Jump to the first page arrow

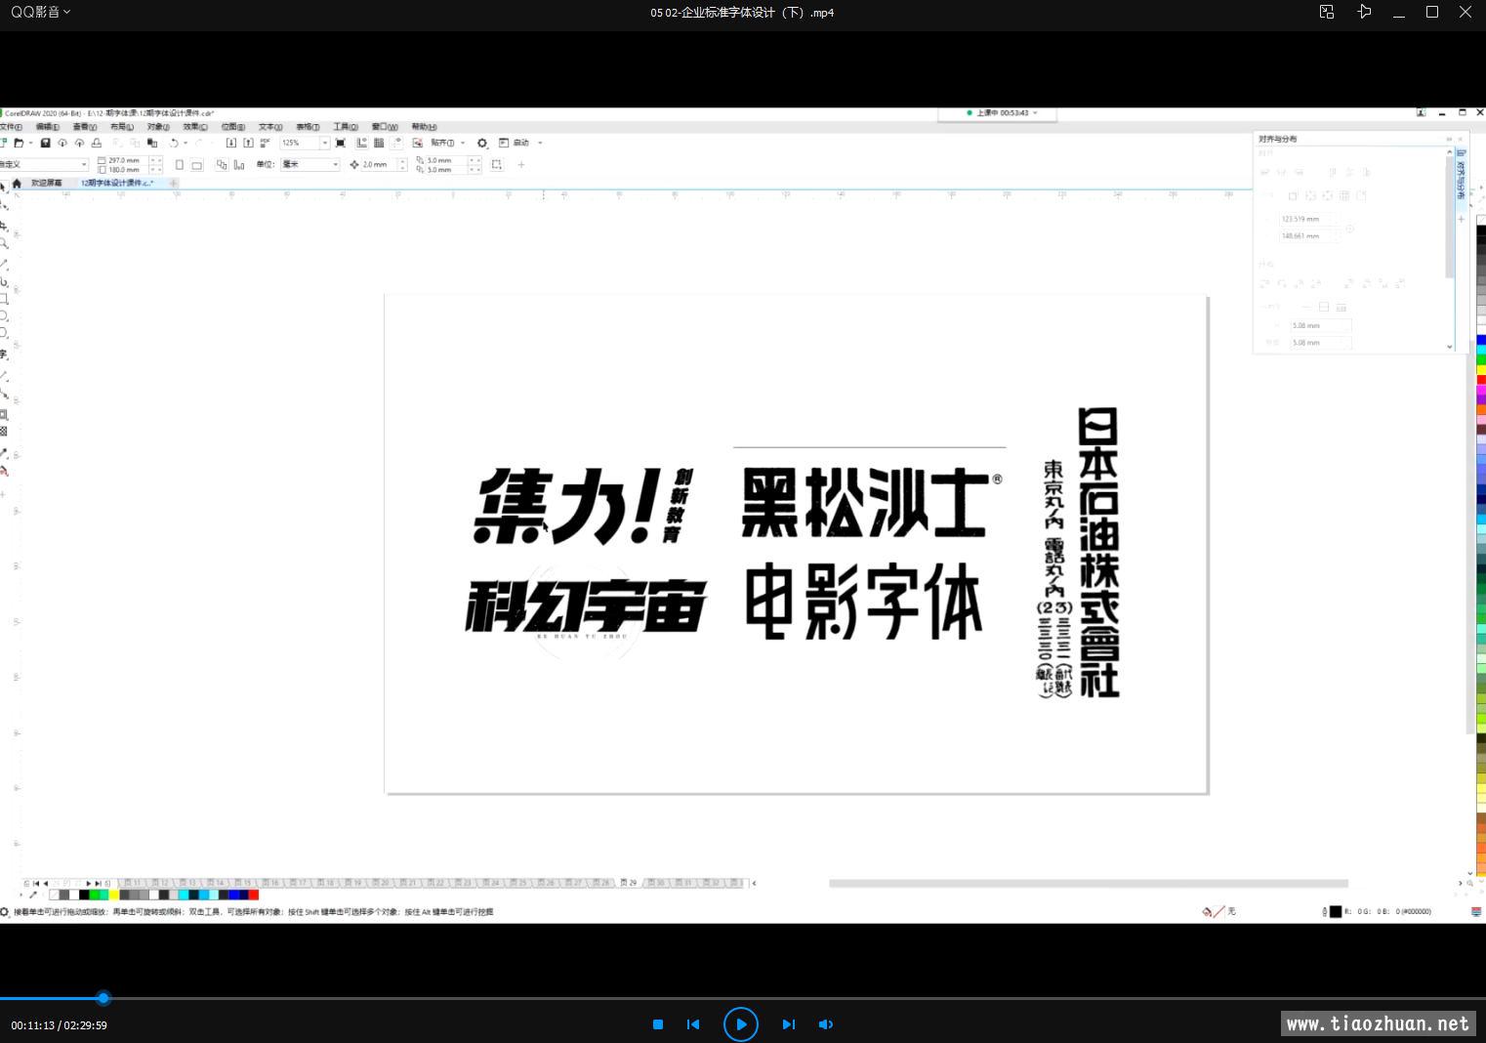pos(36,883)
